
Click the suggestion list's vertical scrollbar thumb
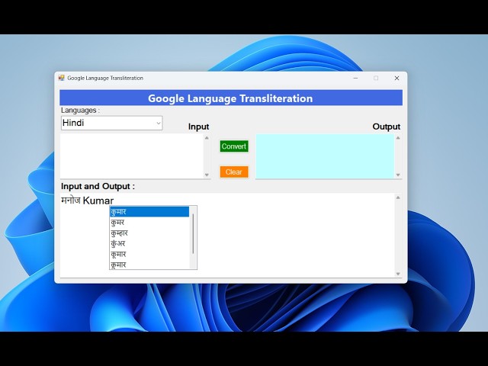click(193, 233)
